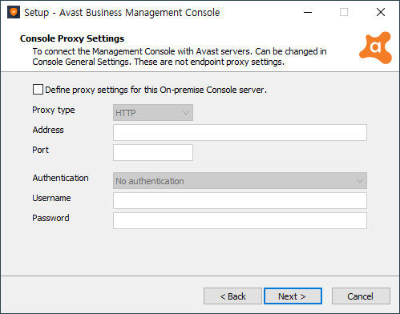Click into the Password field

point(240,220)
